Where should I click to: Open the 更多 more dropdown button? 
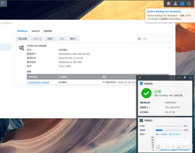pyautogui.click(x=73, y=39)
